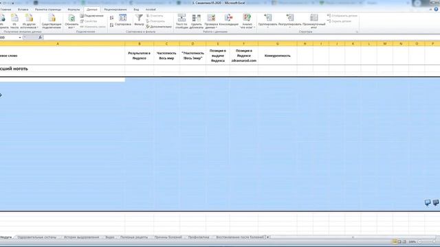Viewport: 440px width, 247px height.
Task: Select the 'Данные' ribbon tab
Action: [91, 10]
